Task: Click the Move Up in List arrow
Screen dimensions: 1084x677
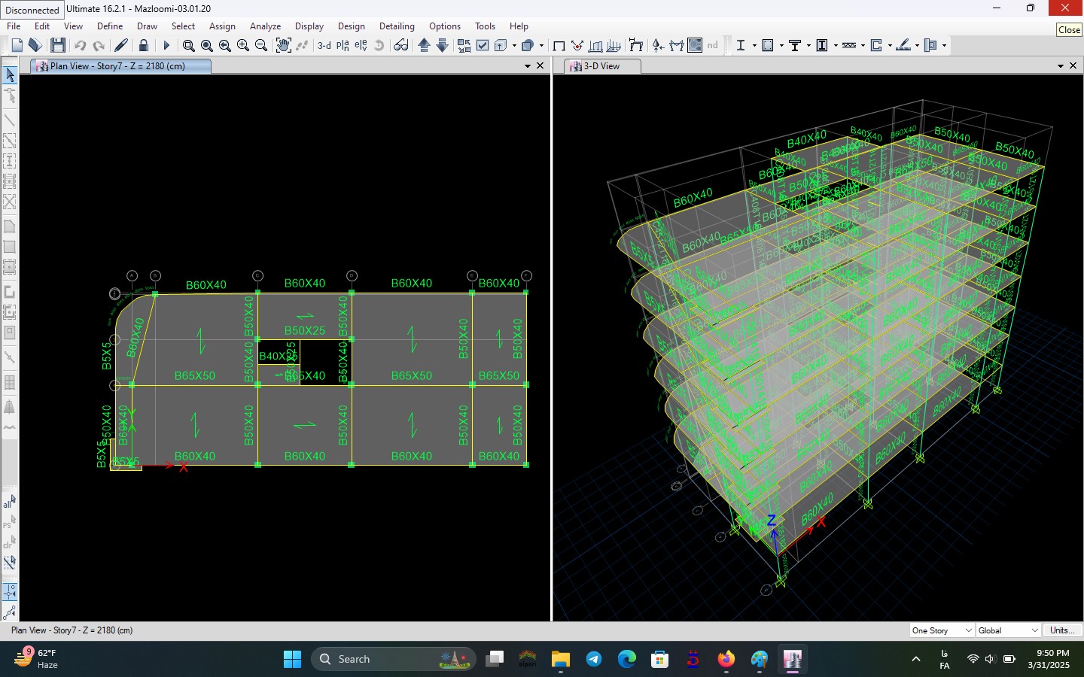Action: click(424, 45)
